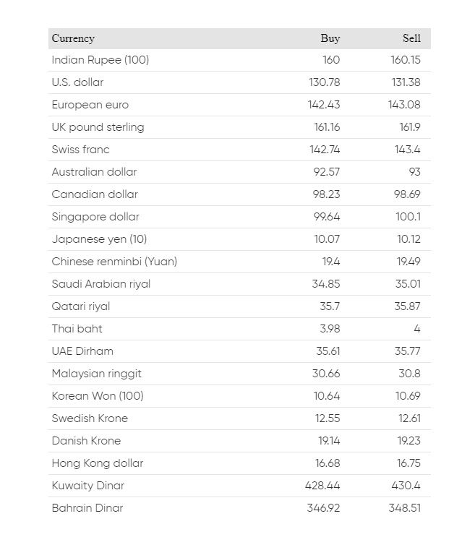Select the Swiss franc row label
Image resolution: width=475 pixels, height=537 pixels.
coord(80,150)
